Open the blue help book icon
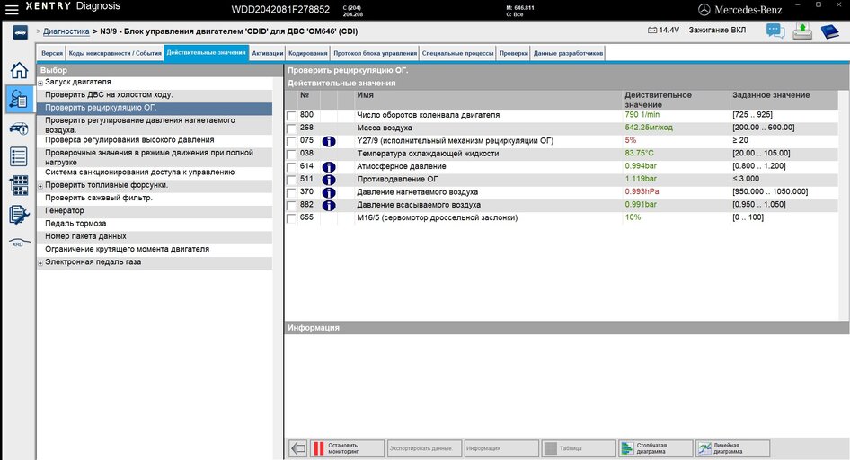 (829, 31)
